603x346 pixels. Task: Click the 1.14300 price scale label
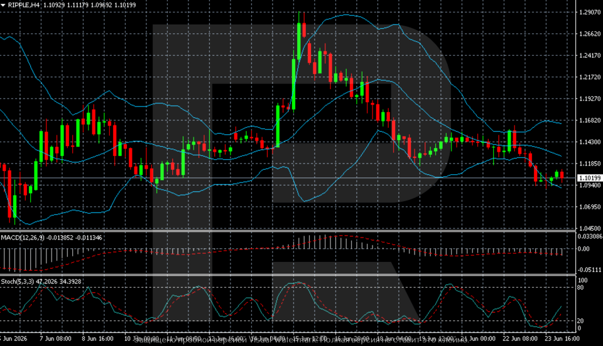[590, 142]
